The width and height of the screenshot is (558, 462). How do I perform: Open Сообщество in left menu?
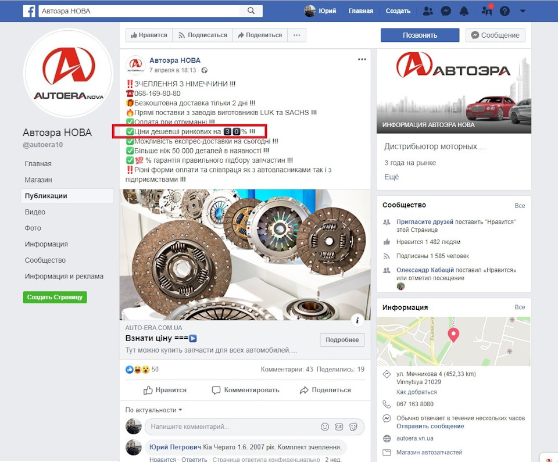[45, 260]
